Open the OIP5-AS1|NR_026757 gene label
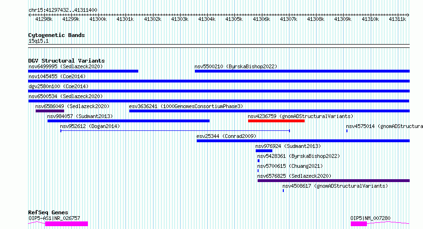The height and width of the screenshot is (229, 423). [54, 218]
